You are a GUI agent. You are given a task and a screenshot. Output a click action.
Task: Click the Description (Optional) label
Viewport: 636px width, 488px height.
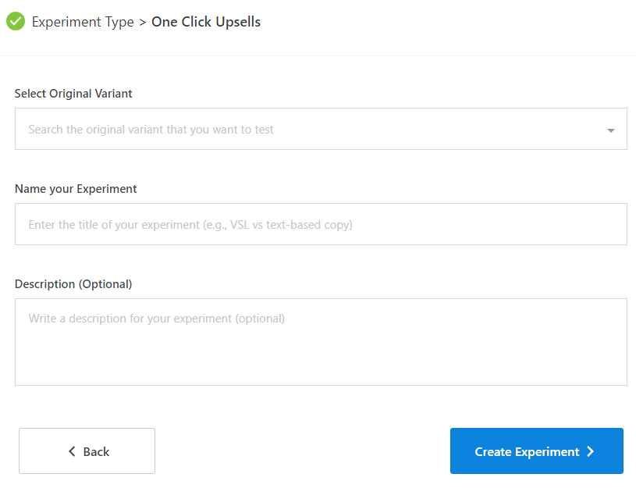point(73,283)
